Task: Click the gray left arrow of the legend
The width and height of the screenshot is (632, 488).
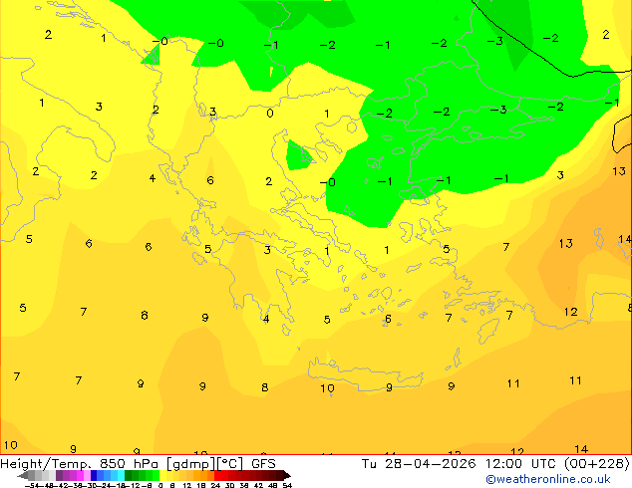Action: point(23,475)
